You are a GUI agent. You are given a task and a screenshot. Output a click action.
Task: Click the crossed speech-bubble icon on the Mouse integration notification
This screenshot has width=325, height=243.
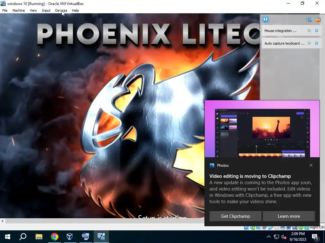309,31
